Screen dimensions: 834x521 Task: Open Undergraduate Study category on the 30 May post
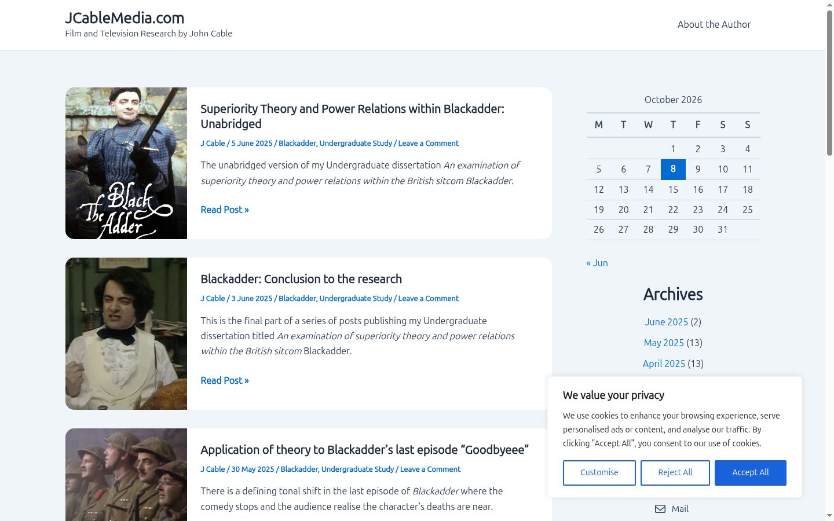357,469
